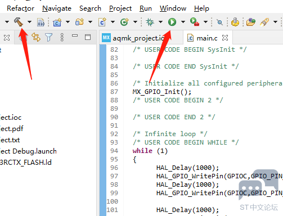Click HAL_GPIO_WritePin call on line 99
The image size is (283, 216).
click(219, 193)
